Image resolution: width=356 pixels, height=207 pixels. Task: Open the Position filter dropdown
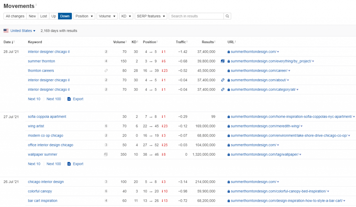(84, 16)
